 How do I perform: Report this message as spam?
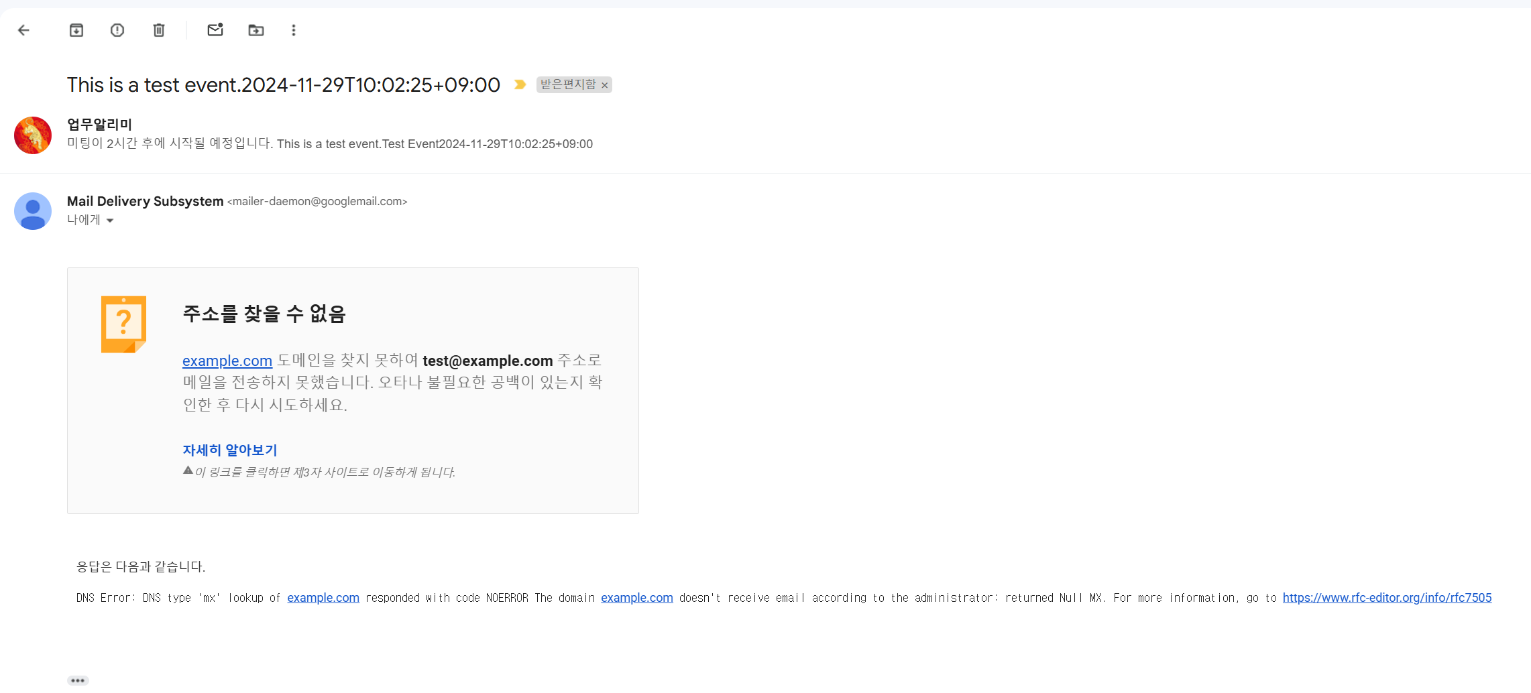117,30
